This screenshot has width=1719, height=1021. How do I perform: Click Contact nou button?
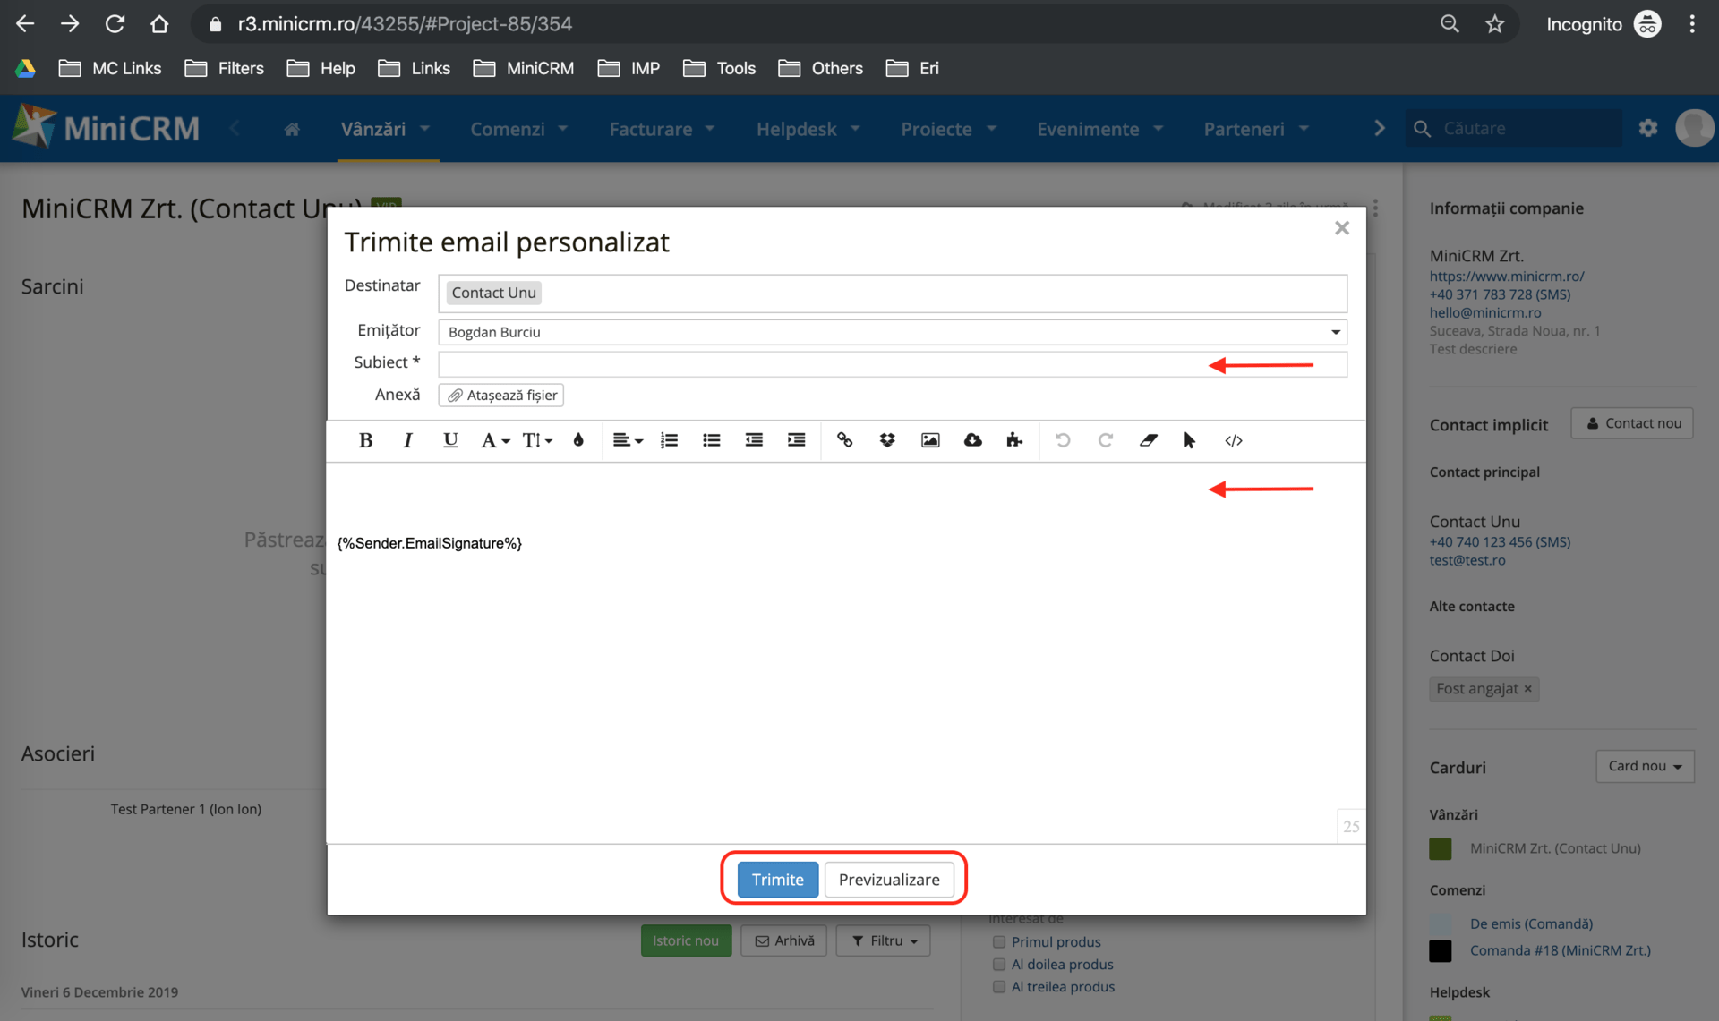[x=1632, y=423]
